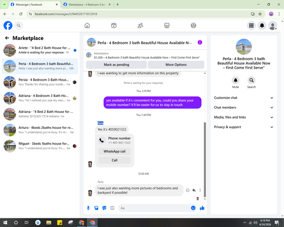
Task: Open Adriana 4 Bed 2 Bath conversation
Action: 40,114
